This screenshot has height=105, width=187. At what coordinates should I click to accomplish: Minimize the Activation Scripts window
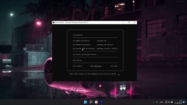(123, 22)
